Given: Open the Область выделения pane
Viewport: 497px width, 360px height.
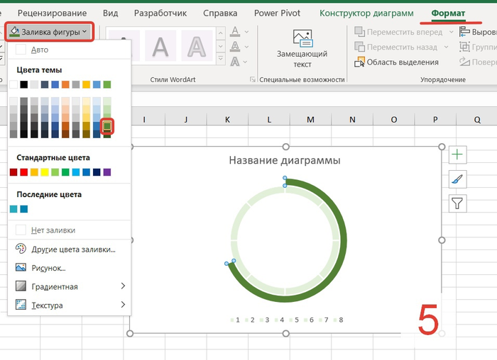Looking at the screenshot, I should tap(396, 62).
